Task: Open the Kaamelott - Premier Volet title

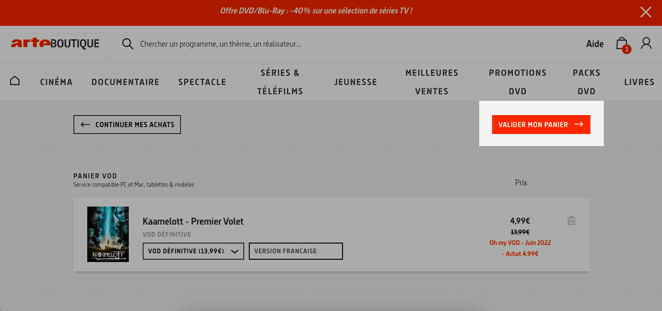Action: click(x=193, y=221)
